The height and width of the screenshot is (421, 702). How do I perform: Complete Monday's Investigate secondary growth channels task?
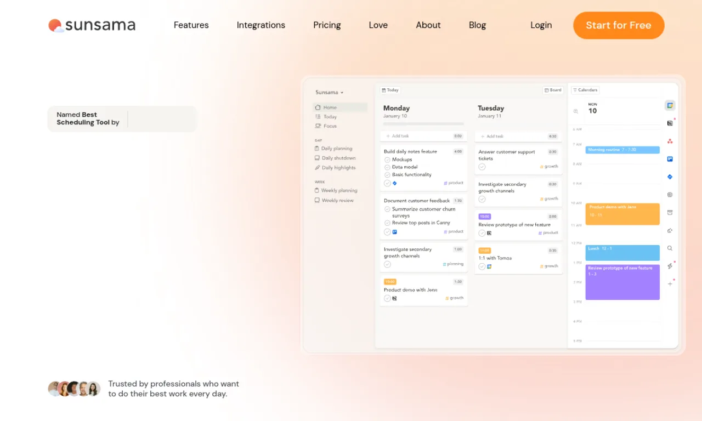tap(387, 264)
